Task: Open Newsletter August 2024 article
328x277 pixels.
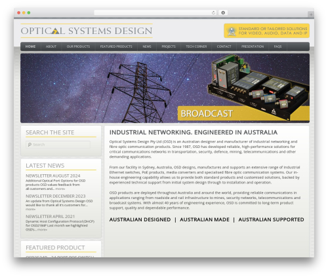Action: [53, 175]
